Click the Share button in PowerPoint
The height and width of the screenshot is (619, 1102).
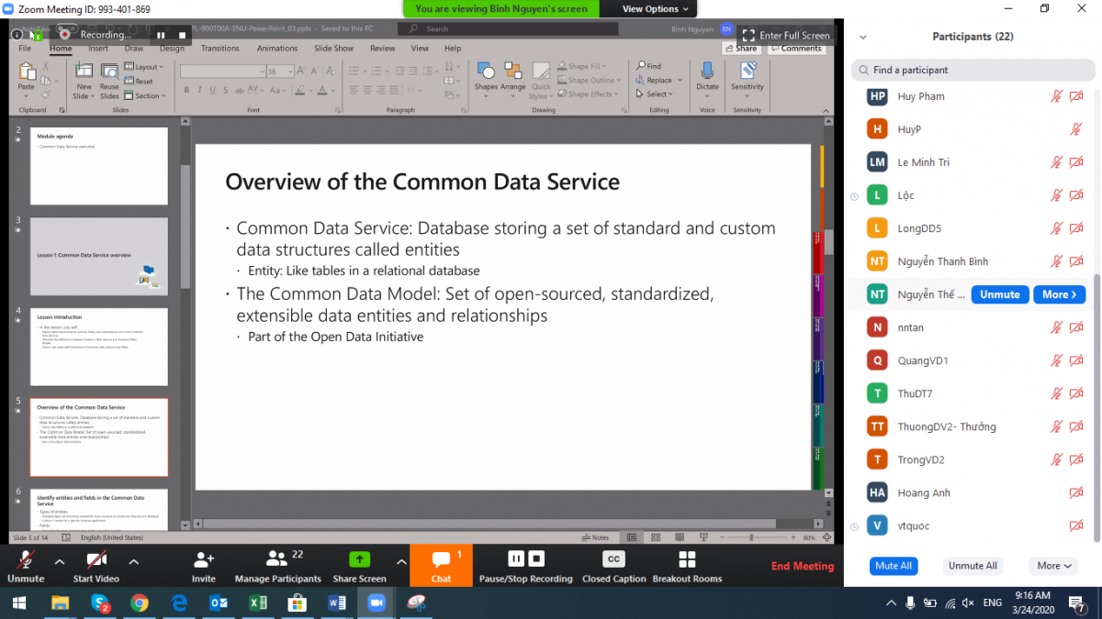click(740, 49)
